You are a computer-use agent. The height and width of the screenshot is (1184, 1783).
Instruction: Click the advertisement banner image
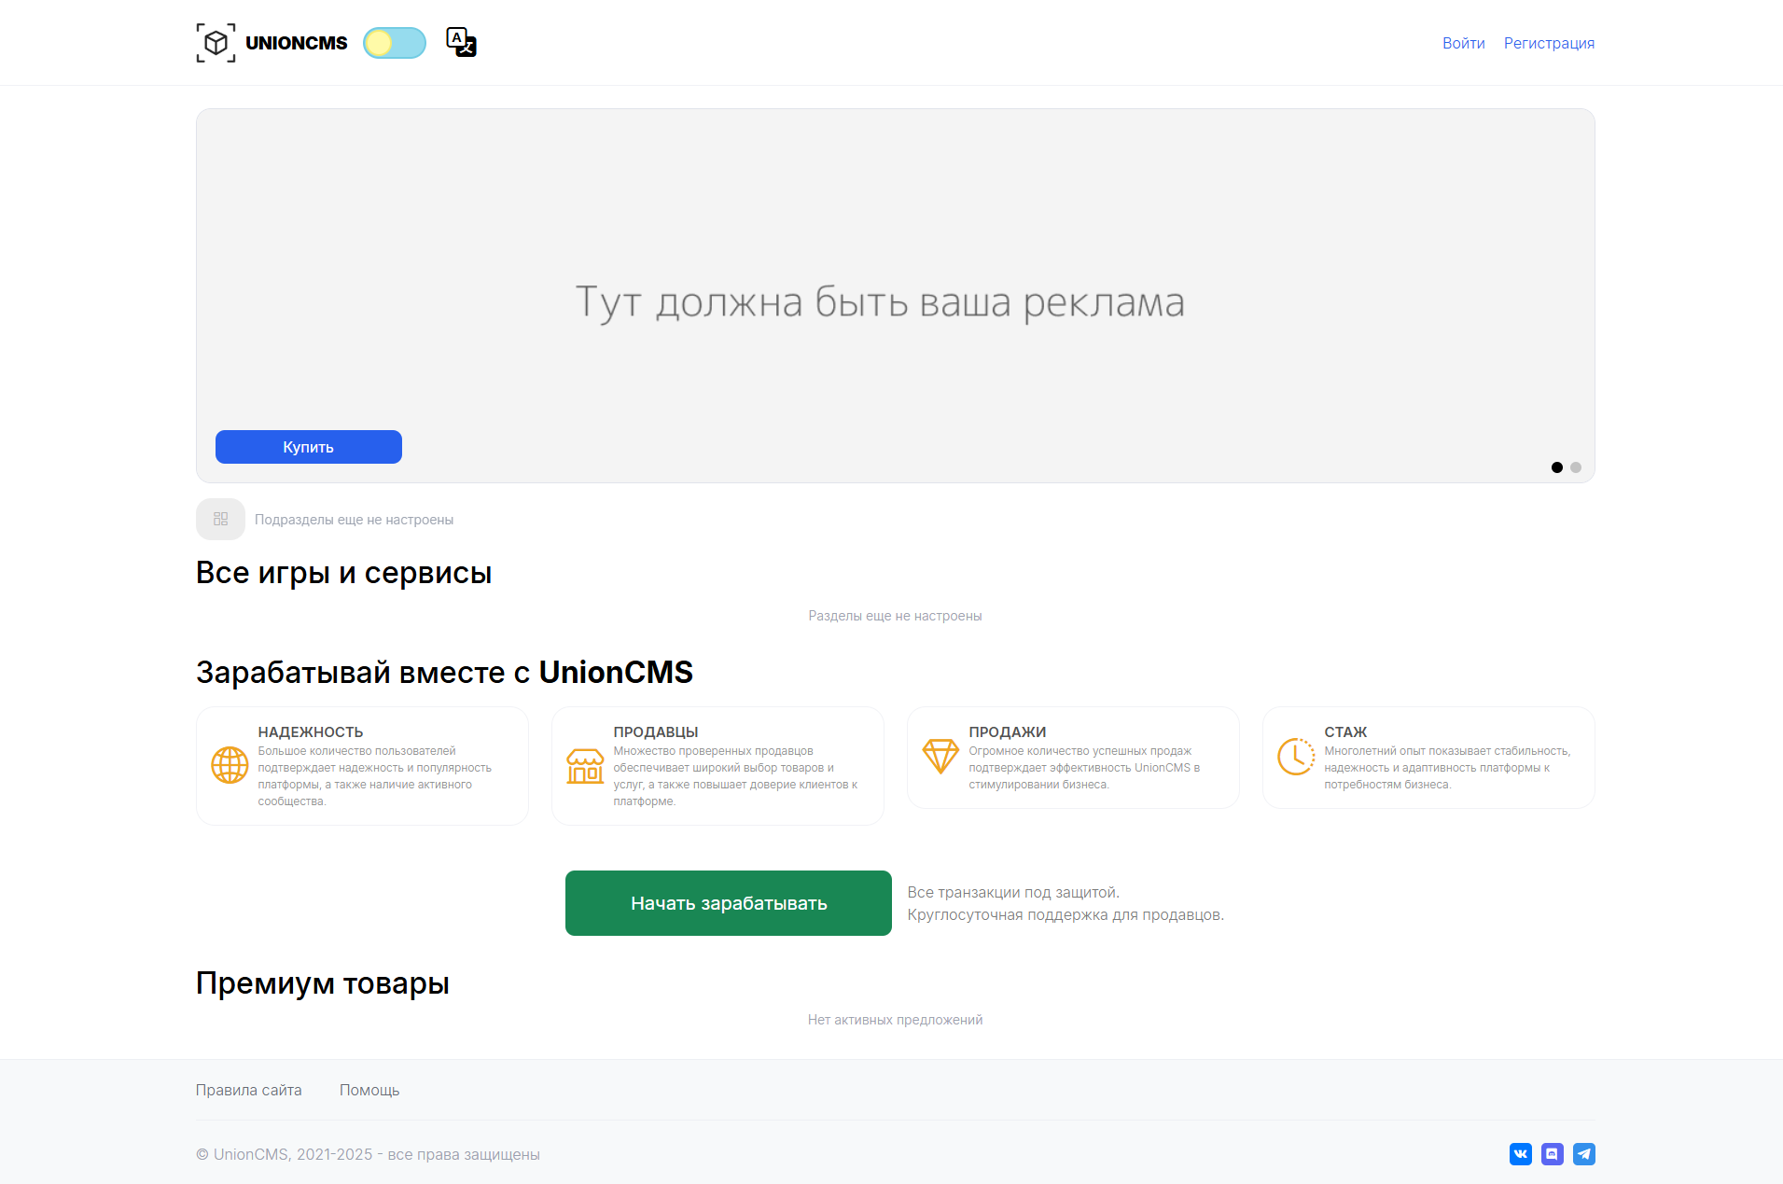(896, 296)
